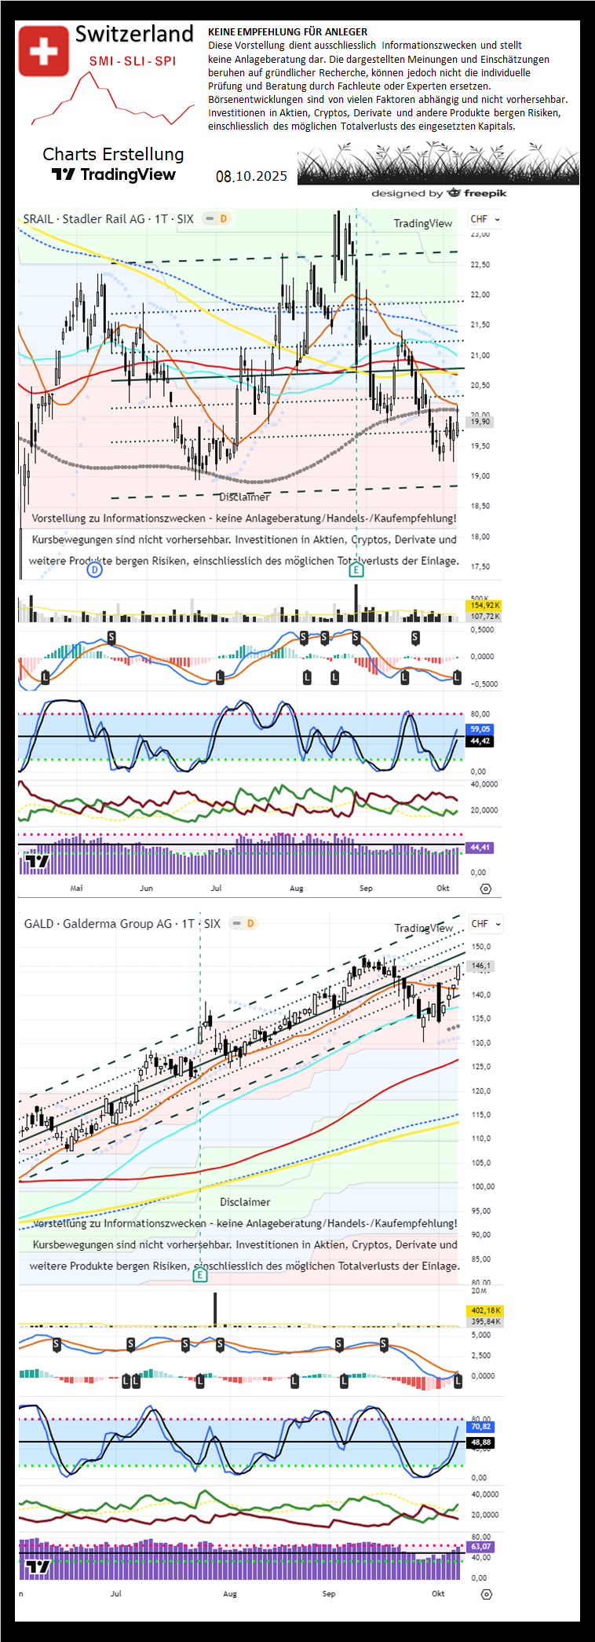Screen dimensions: 595x1642
Task: Click the yellow 154,92K volume label
Action: click(x=484, y=606)
